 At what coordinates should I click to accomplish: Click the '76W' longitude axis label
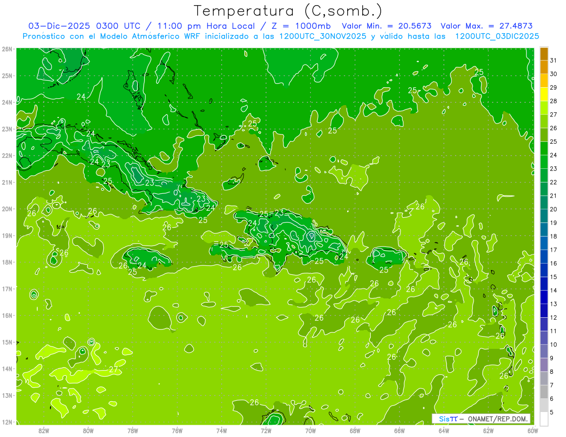(177, 430)
